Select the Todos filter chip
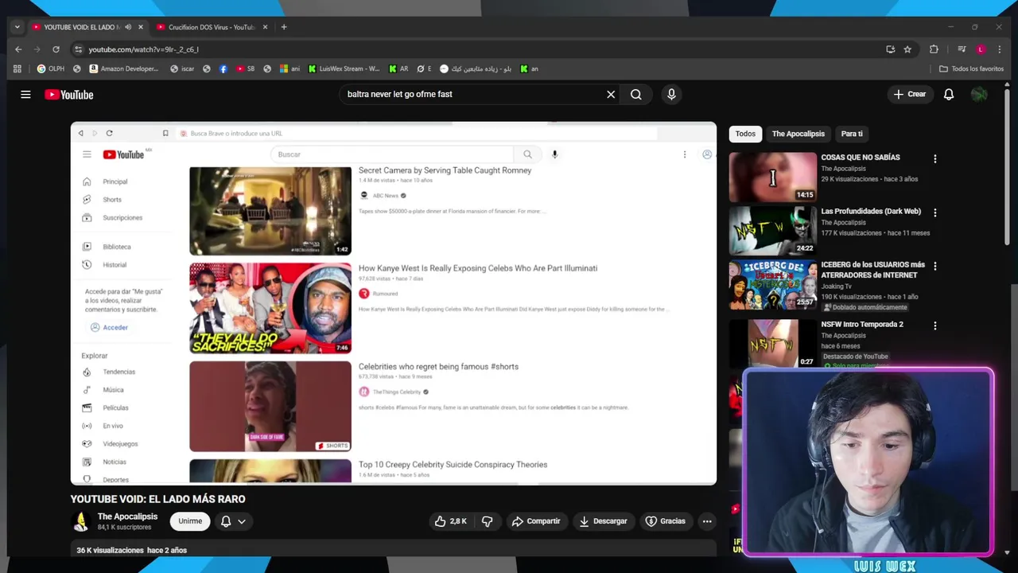This screenshot has height=573, width=1018. point(745,134)
